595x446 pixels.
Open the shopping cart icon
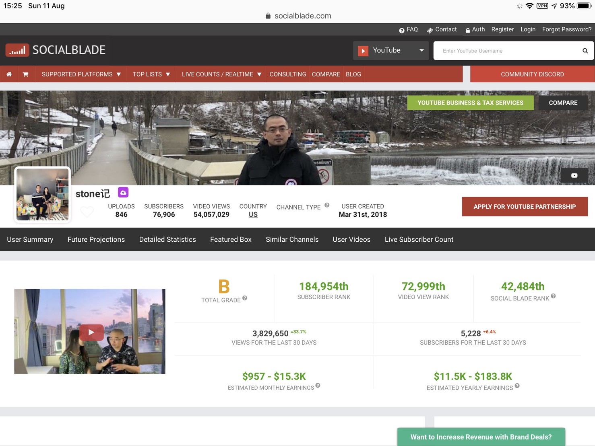point(25,74)
